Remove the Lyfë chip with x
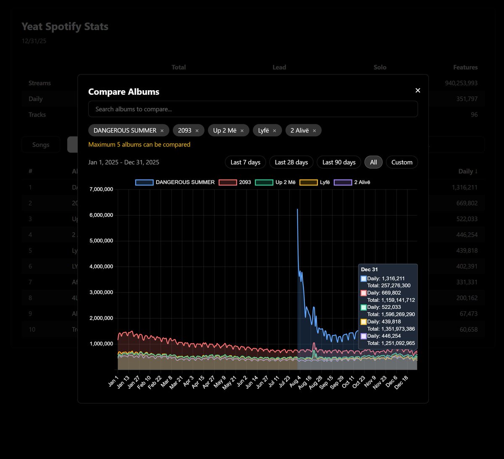Screen dimensions: 504x459 pos(275,131)
